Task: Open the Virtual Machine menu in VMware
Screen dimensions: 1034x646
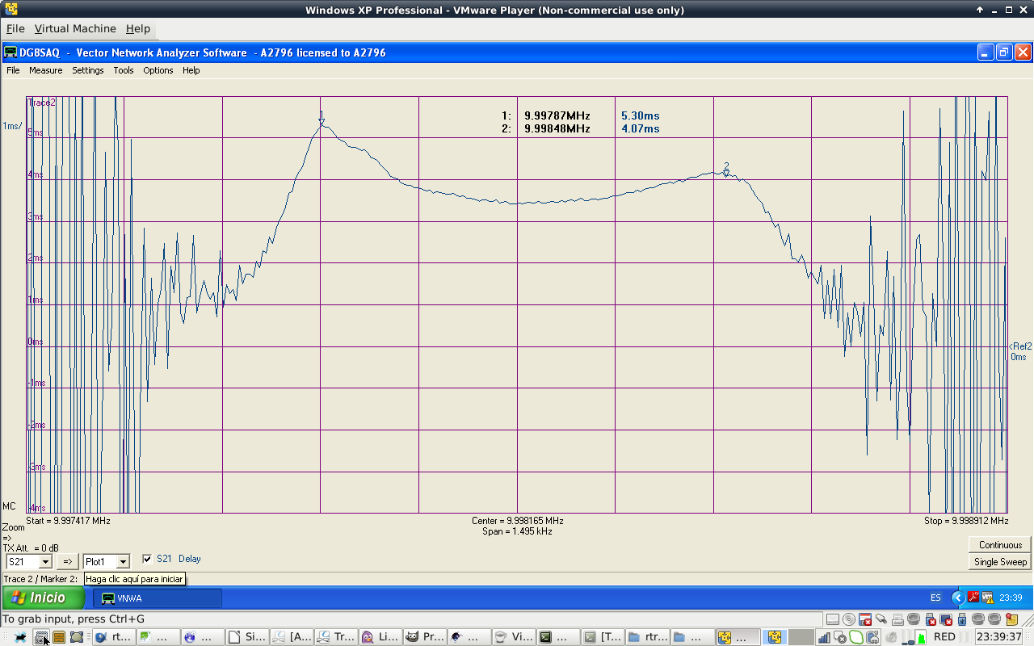Action: (x=75, y=28)
